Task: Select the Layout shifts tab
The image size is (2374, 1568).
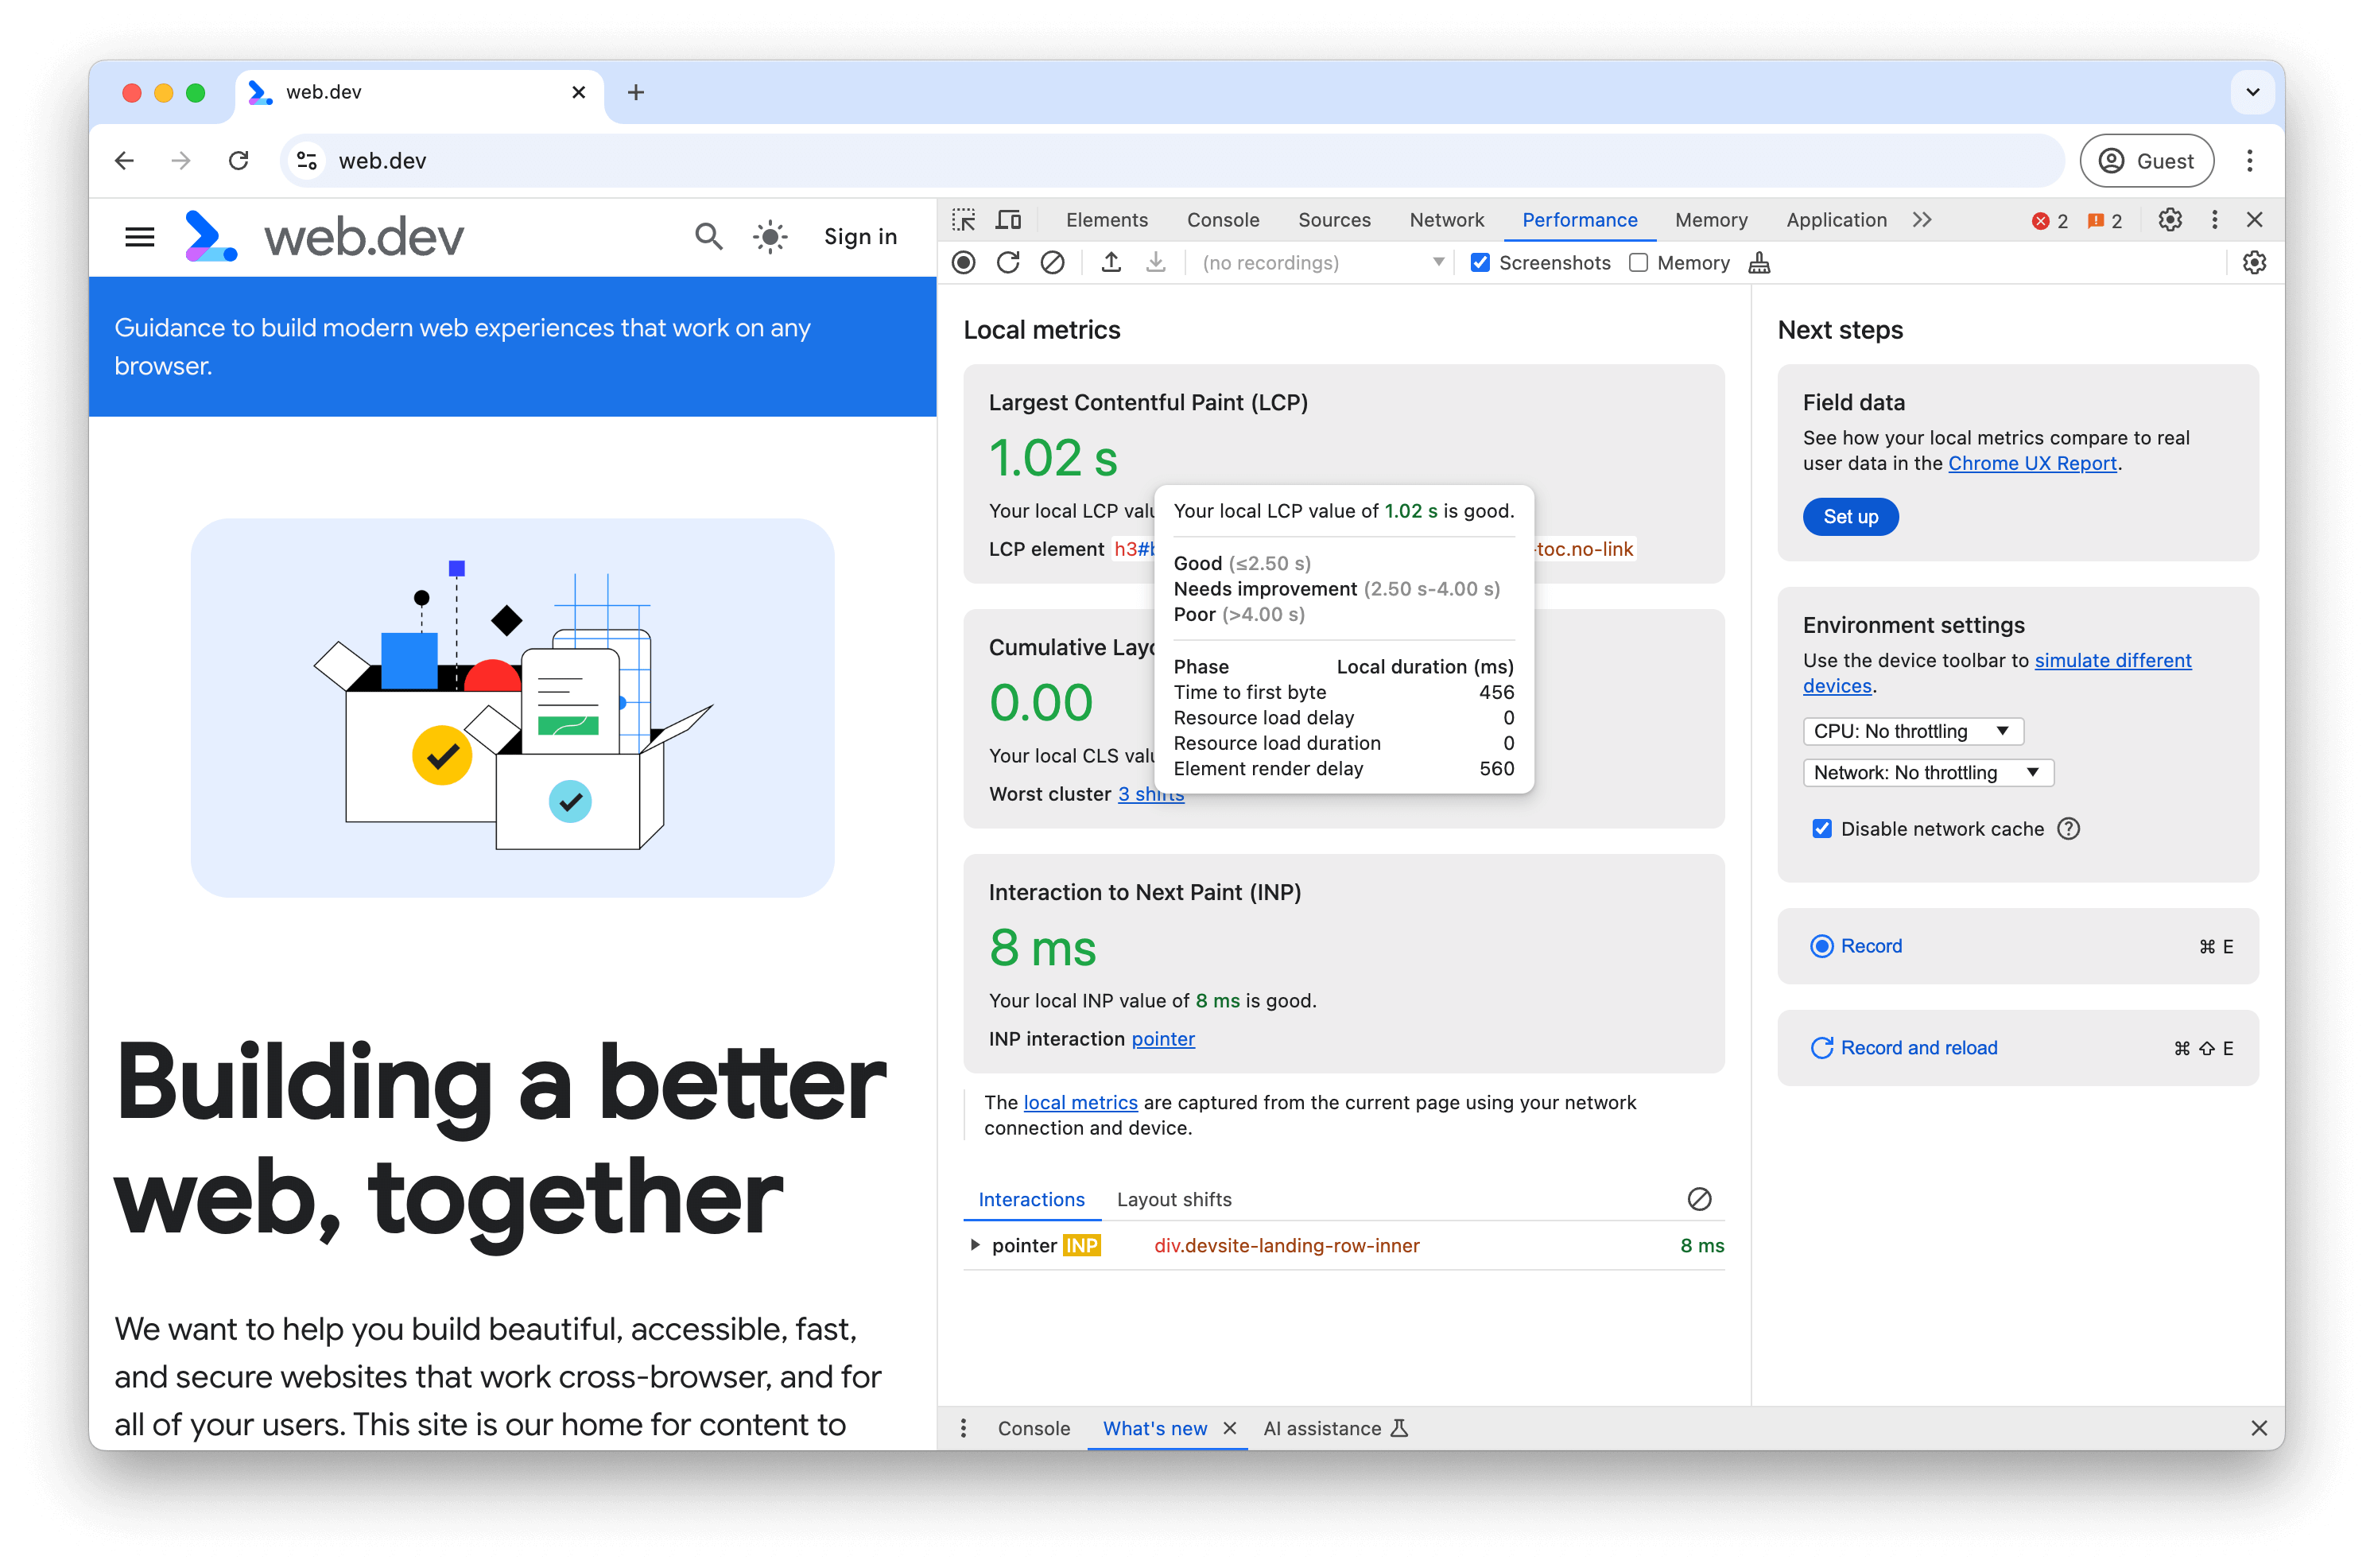Action: (x=1173, y=1199)
